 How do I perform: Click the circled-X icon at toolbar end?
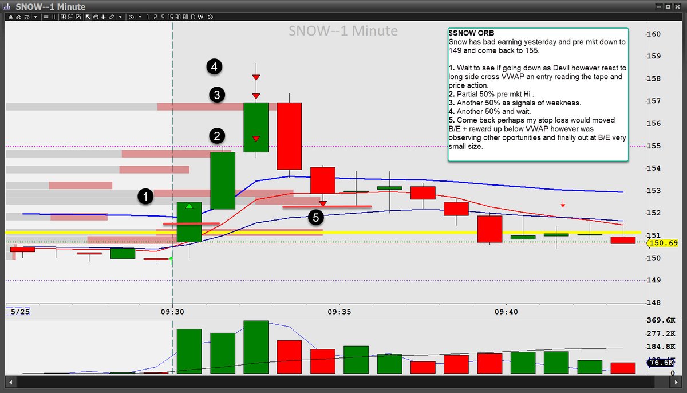pos(211,17)
